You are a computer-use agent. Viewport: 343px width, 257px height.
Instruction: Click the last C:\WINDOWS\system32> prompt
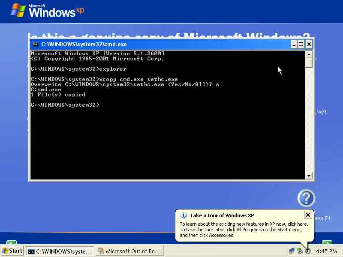point(65,105)
